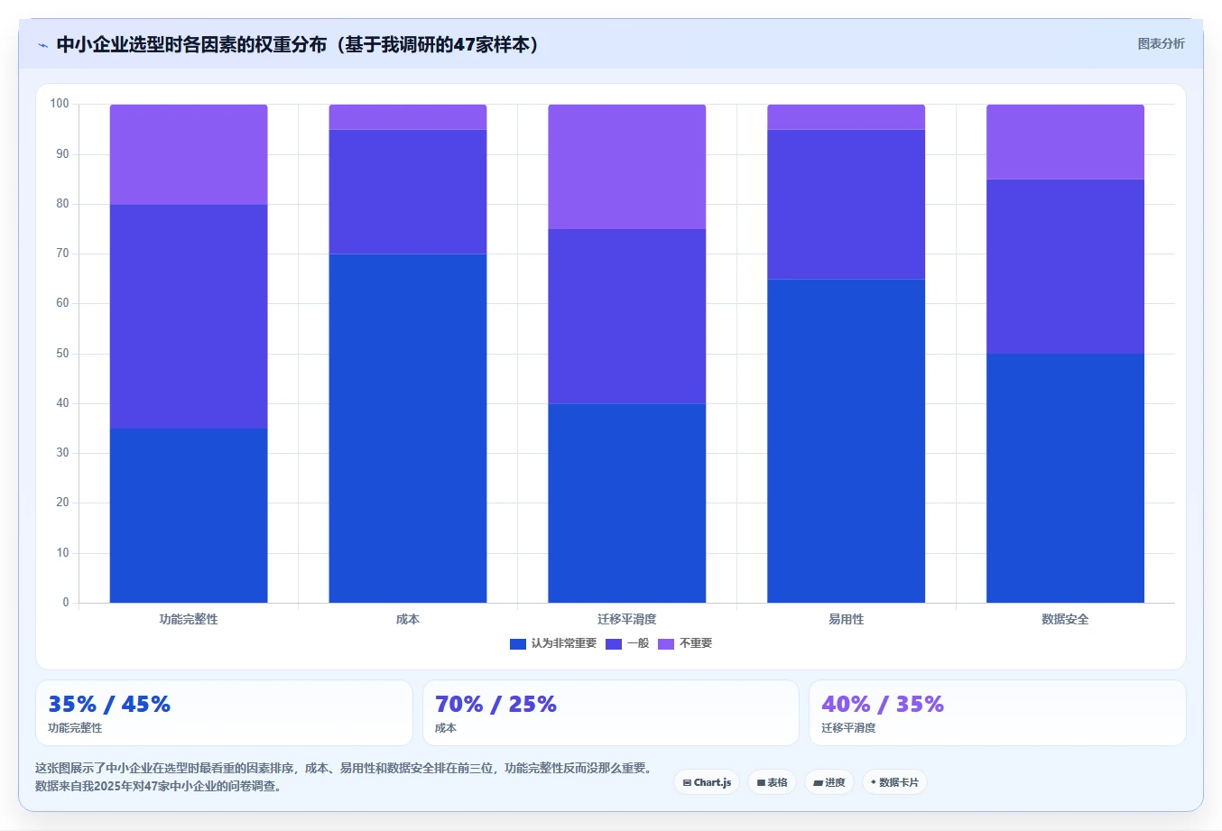1222x831 pixels.
Task: Click the 35% / 45% stat card value
Action: point(109,704)
